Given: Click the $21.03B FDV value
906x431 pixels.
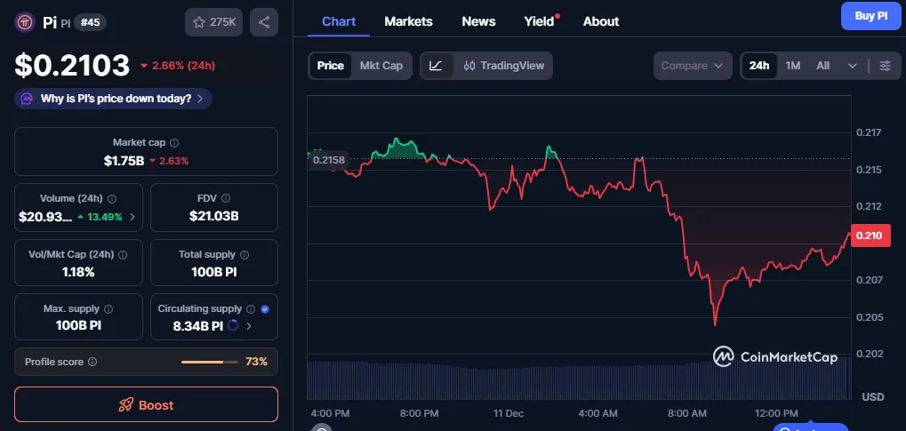Looking at the screenshot, I should (x=213, y=217).
